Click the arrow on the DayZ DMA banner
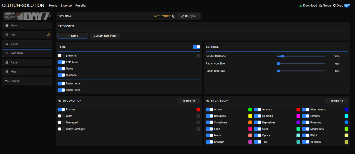 49,16
